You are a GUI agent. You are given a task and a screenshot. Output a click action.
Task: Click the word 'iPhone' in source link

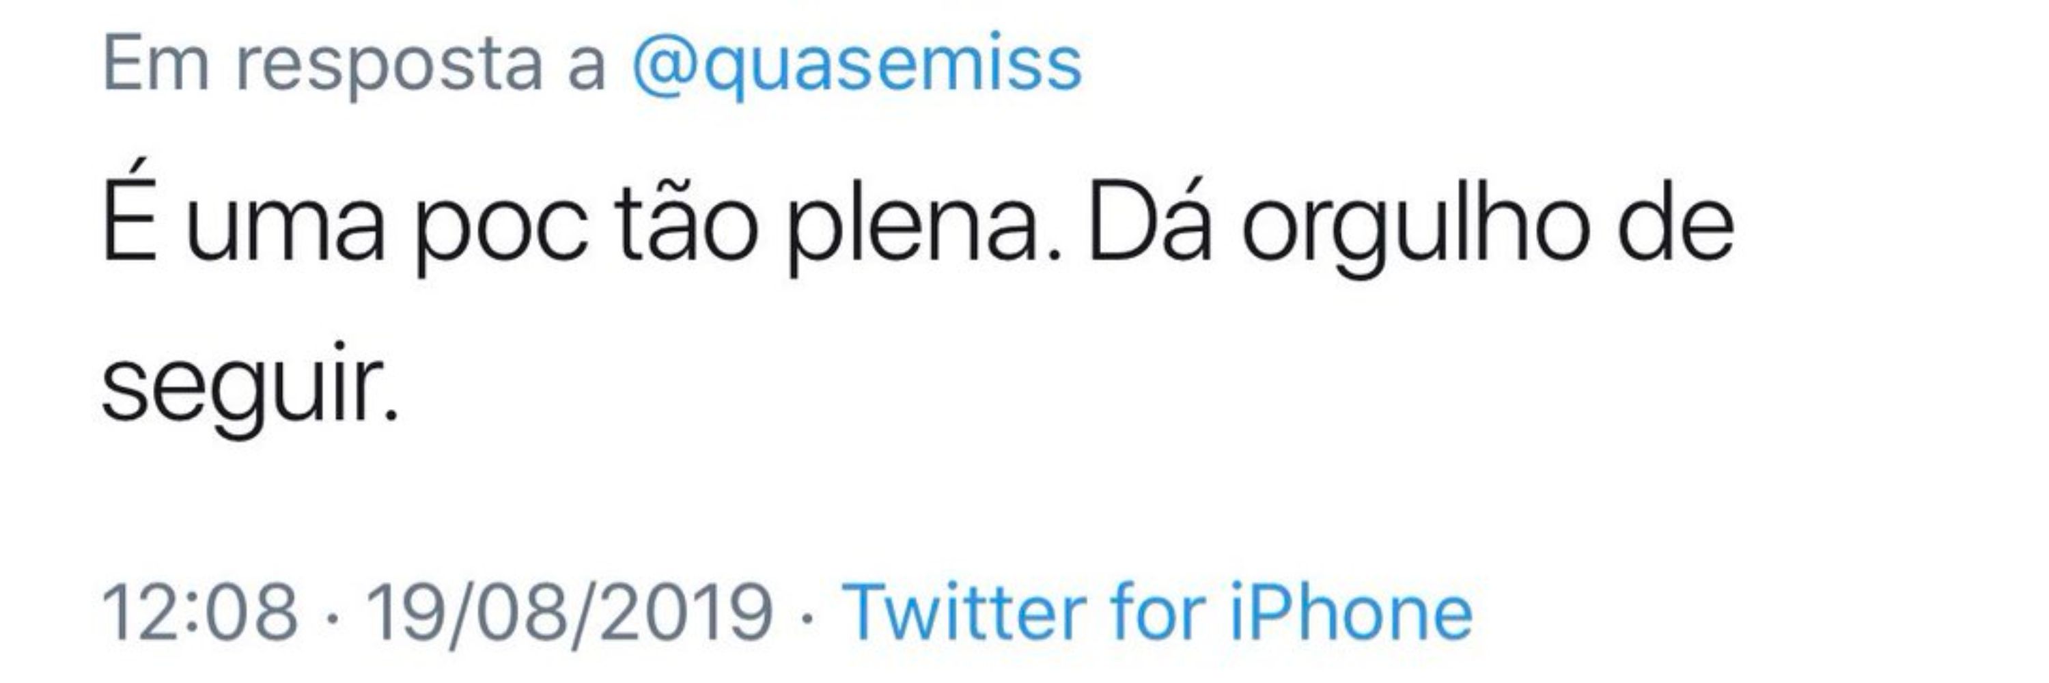tap(1350, 611)
